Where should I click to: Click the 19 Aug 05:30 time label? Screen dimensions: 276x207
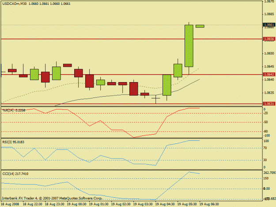187,204
